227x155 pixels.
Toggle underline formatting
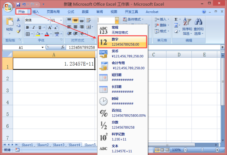pyautogui.click(x=40, y=28)
